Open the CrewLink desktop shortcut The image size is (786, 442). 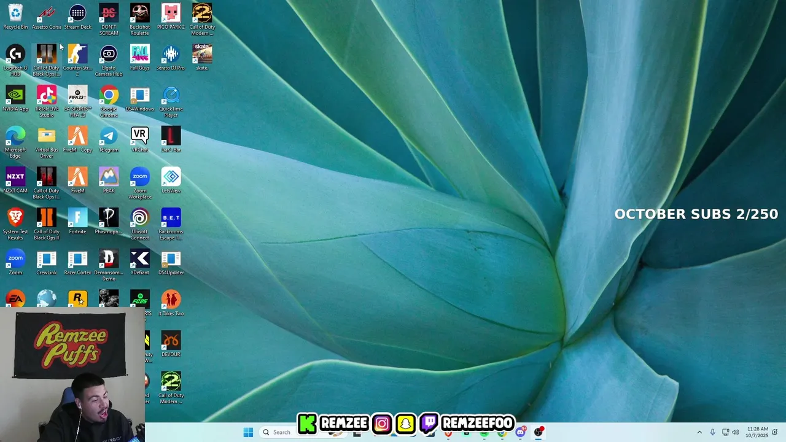coord(47,263)
